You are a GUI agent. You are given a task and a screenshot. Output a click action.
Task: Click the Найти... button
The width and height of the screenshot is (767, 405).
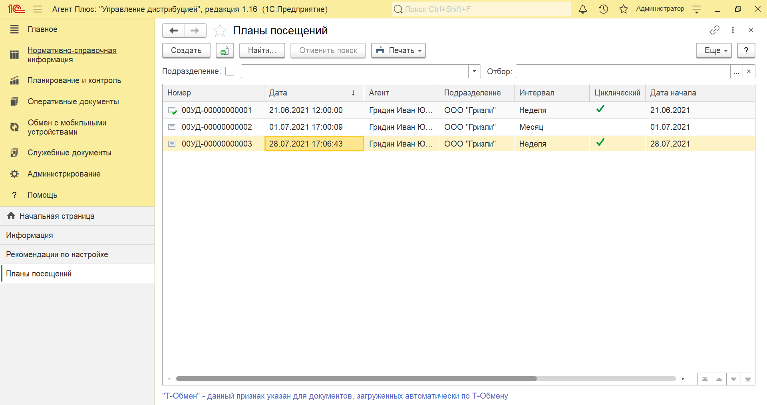pyautogui.click(x=262, y=50)
